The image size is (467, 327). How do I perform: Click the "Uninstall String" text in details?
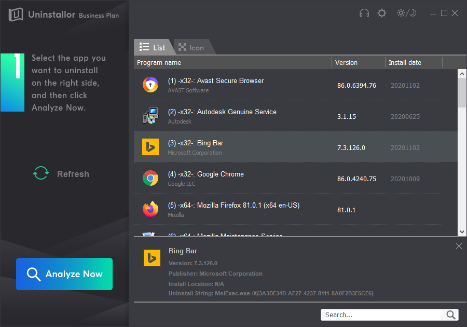pos(271,294)
